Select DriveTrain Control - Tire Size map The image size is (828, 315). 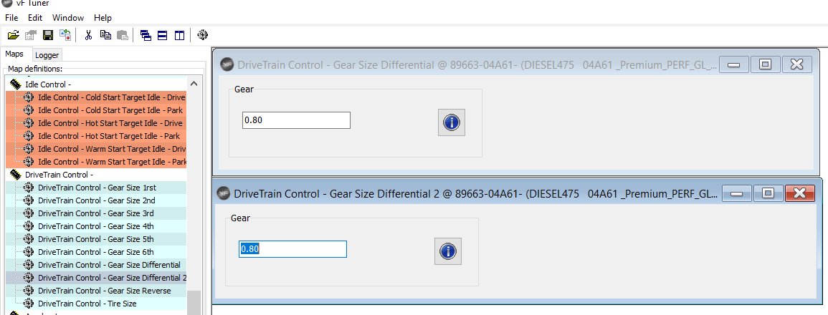point(87,304)
